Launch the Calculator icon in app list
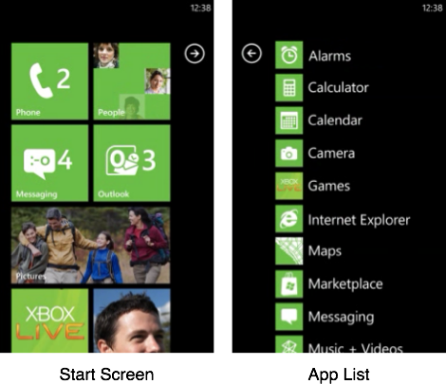The height and width of the screenshot is (384, 446). tap(288, 87)
